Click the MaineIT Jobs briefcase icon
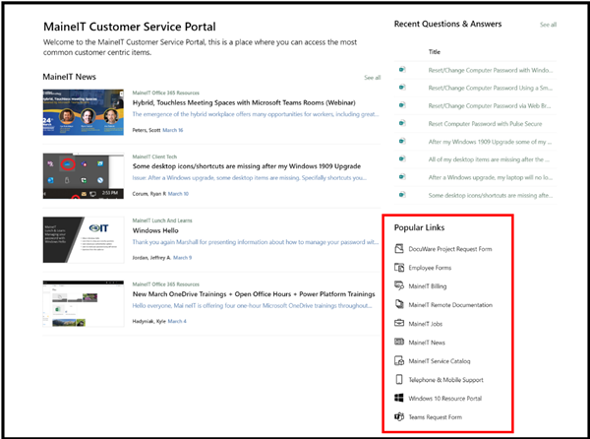Viewport: 590px width, 439px height. 399,323
